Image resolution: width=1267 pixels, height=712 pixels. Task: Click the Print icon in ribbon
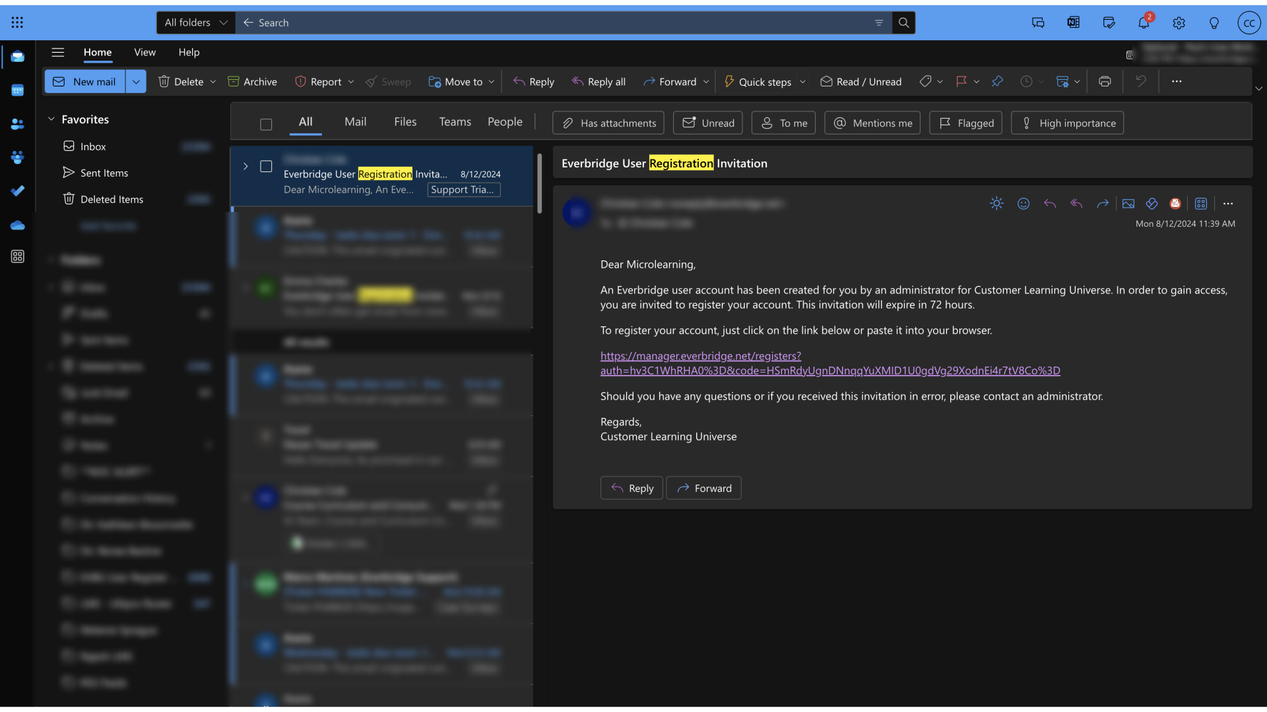pyautogui.click(x=1105, y=82)
